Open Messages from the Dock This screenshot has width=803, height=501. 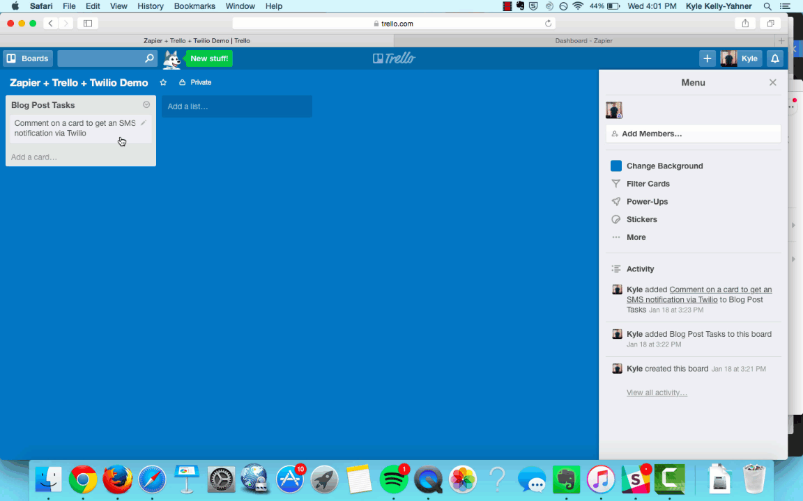tap(532, 479)
